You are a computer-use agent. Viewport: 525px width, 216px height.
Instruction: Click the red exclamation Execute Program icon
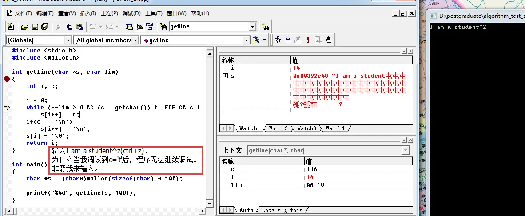[x=308, y=40]
